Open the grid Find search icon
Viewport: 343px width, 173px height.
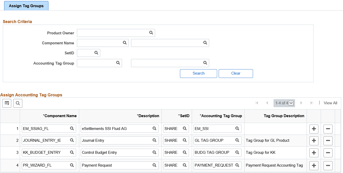coord(18,103)
